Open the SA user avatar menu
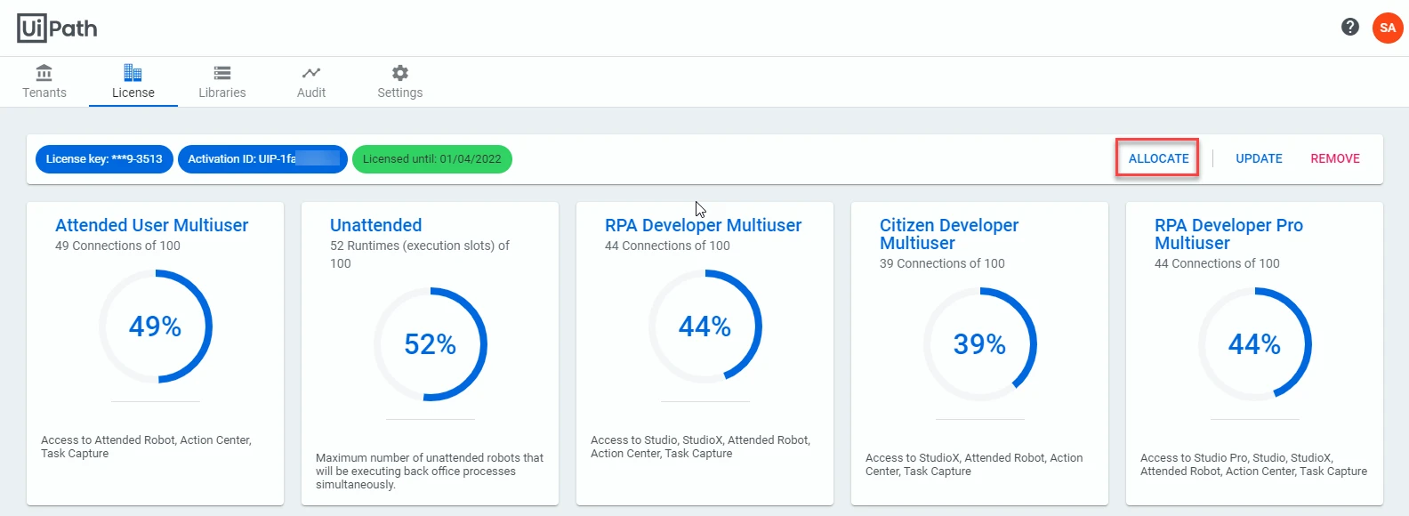Screen dimensions: 1409x516 (1388, 28)
